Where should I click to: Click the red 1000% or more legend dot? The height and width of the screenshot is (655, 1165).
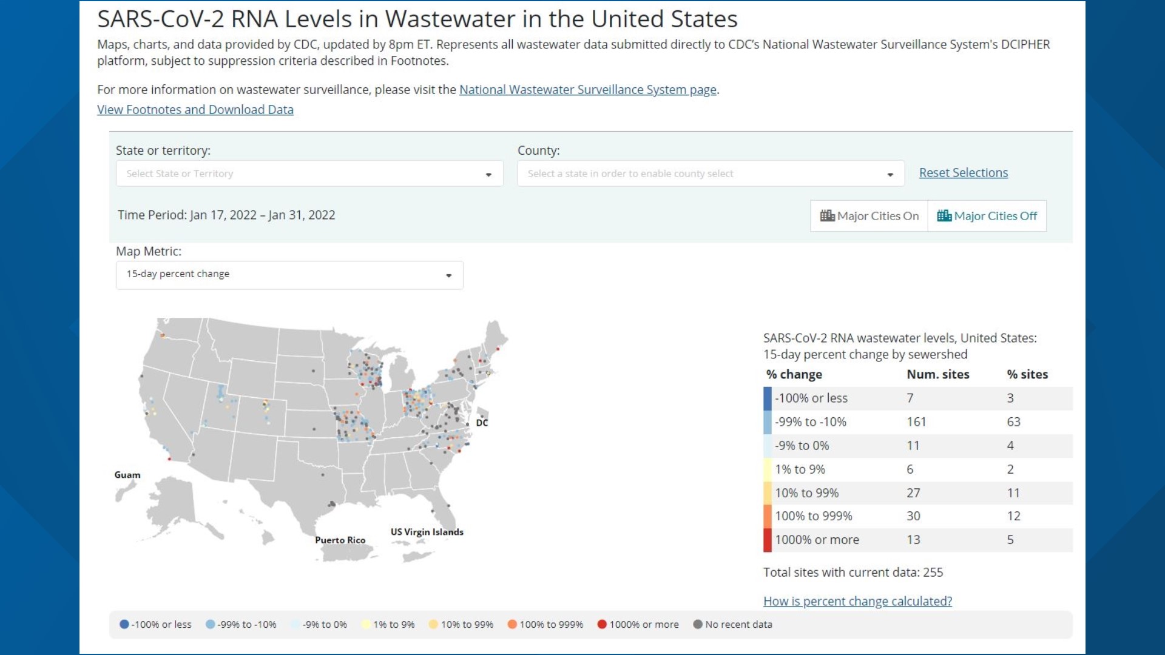602,624
